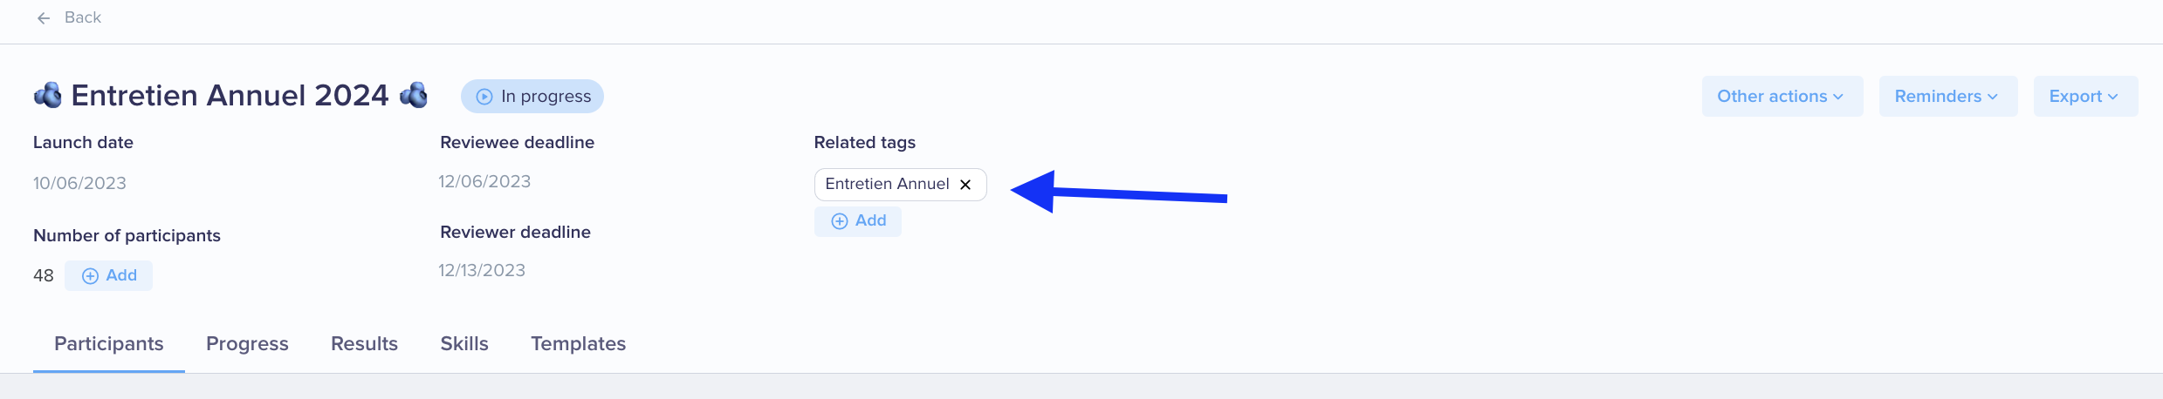Image resolution: width=2163 pixels, height=399 pixels.
Task: Click the emoji icon before Entretien Annuel title
Action: (48, 95)
